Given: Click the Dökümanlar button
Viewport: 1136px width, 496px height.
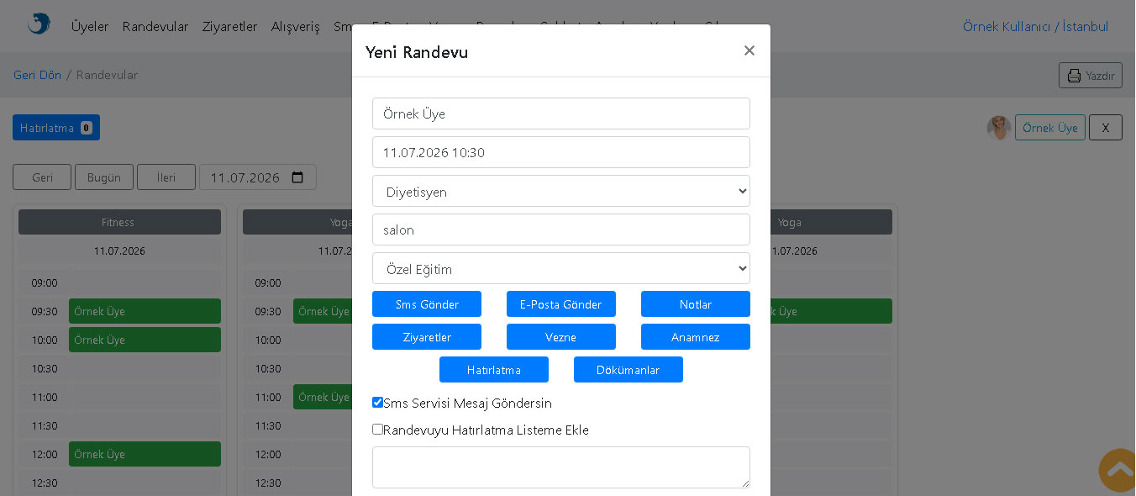Looking at the screenshot, I should pyautogui.click(x=628, y=370).
